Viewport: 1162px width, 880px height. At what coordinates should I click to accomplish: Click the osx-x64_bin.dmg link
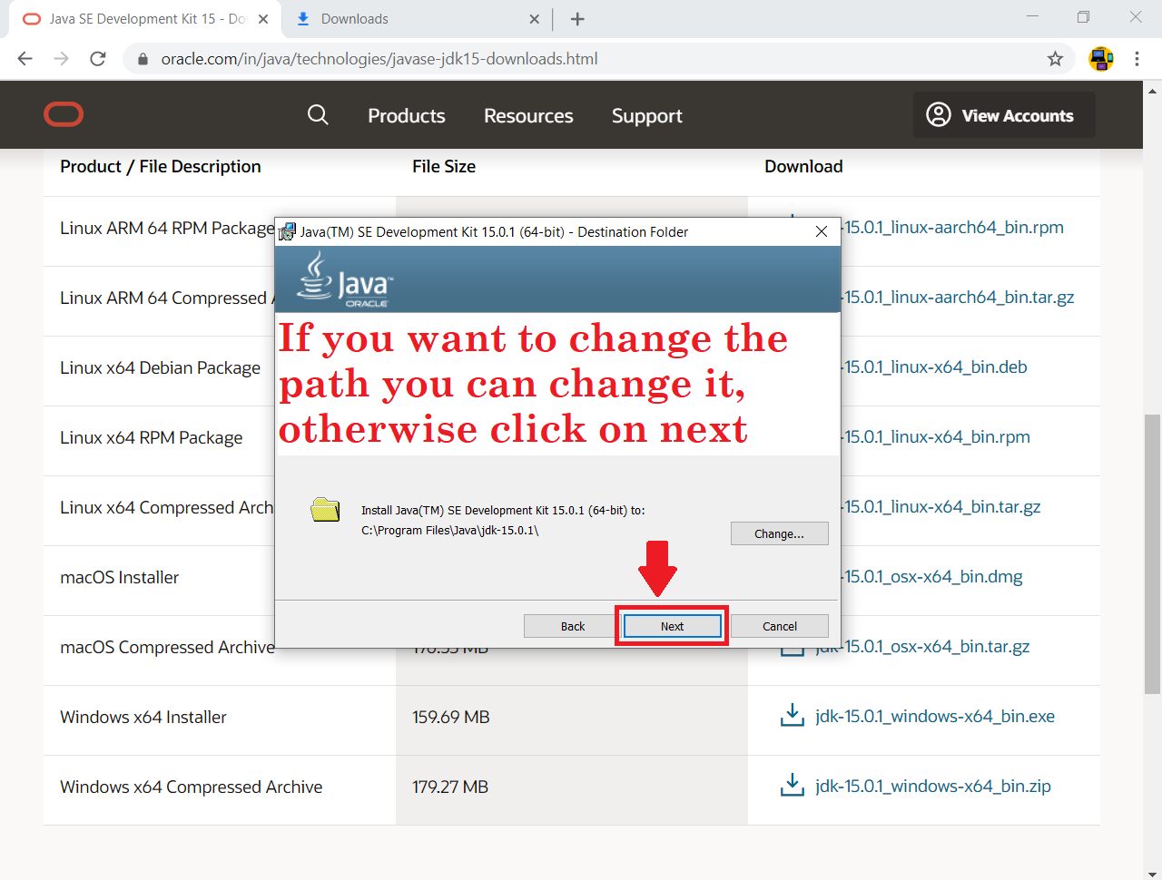tap(932, 576)
